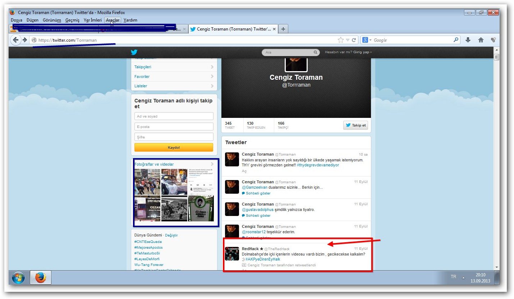Click the Firefox back arrow button
The image size is (514, 299).
pyautogui.click(x=15, y=40)
